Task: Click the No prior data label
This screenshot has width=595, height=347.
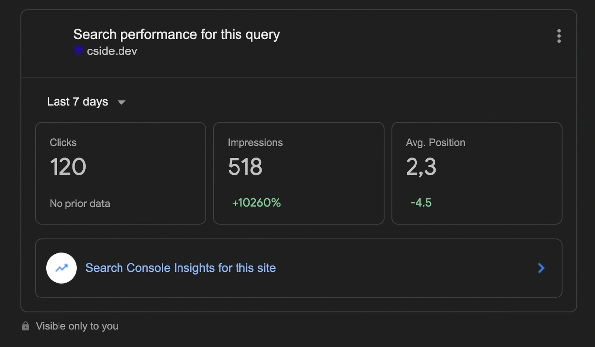Action: 79,203
